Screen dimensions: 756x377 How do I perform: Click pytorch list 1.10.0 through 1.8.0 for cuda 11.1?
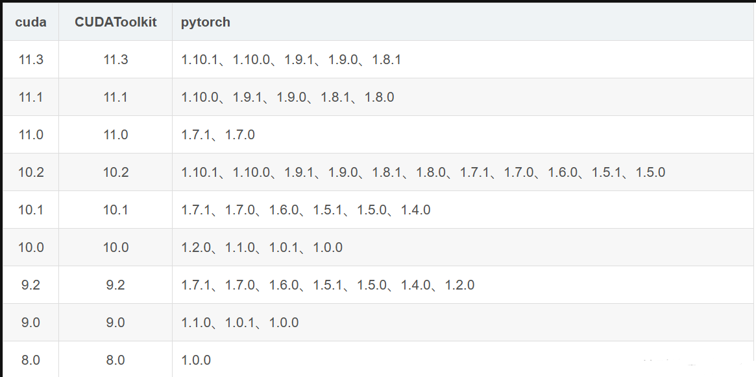pyautogui.click(x=287, y=97)
